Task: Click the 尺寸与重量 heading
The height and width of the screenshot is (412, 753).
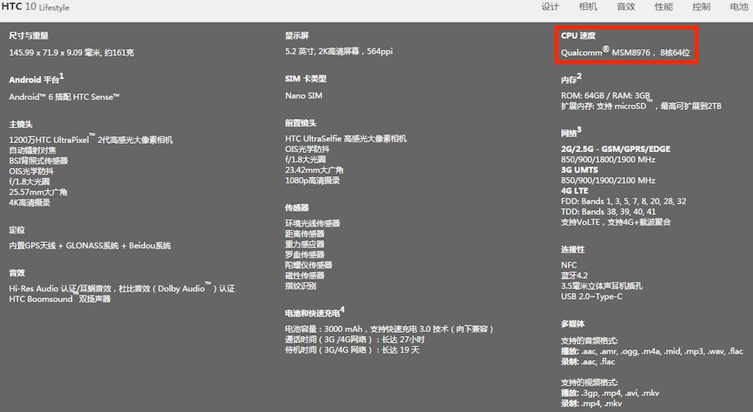Action: pos(29,35)
